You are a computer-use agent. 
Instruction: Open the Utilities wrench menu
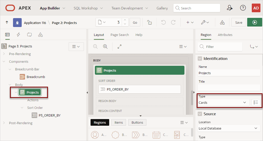[x=205, y=22]
